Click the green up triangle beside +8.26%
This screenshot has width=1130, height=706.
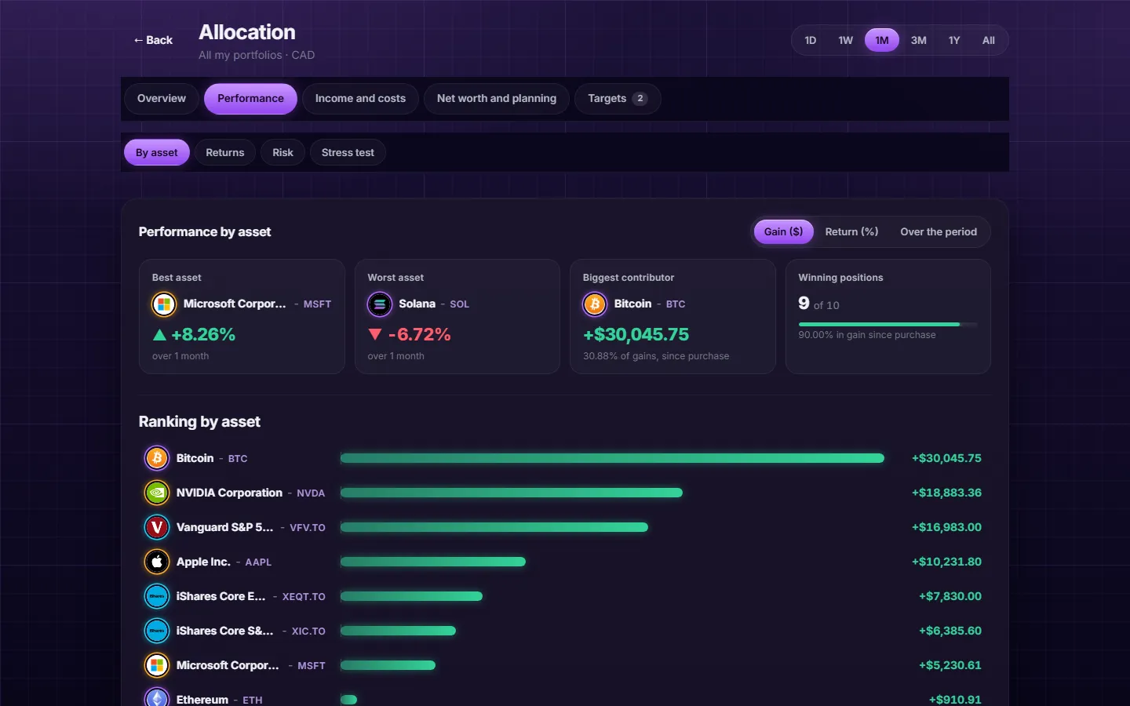click(159, 334)
